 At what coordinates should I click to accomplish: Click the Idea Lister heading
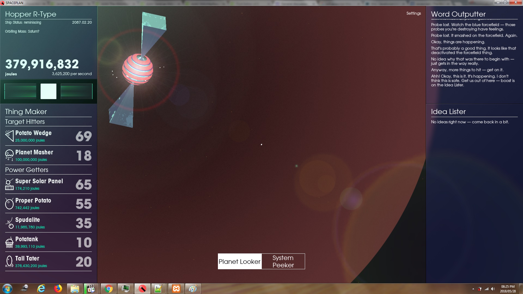coord(448,112)
